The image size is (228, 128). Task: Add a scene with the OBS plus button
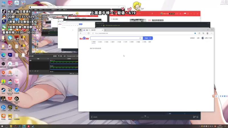click(x=30, y=71)
